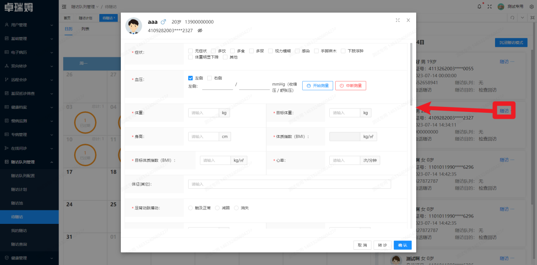Image resolution: width=537 pixels, height=265 pixels.
Task: Open the tab bar dropdown arrow
Action: pos(523,18)
